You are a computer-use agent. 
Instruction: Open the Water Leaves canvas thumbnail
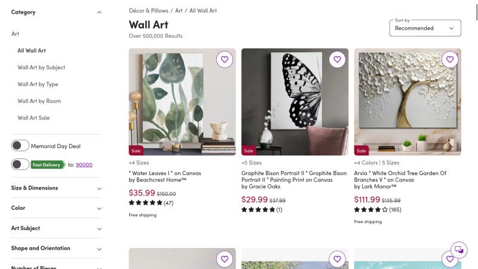[182, 102]
